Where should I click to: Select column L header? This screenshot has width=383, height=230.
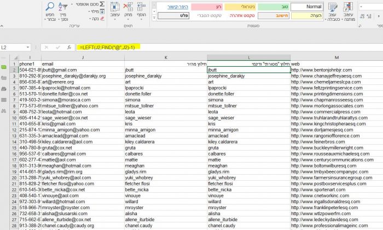[x=248, y=58]
